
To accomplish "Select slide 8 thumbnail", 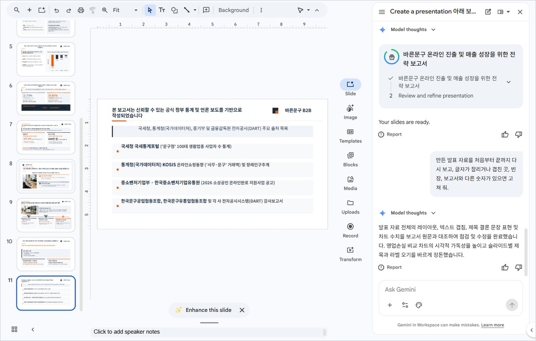I will point(46,176).
